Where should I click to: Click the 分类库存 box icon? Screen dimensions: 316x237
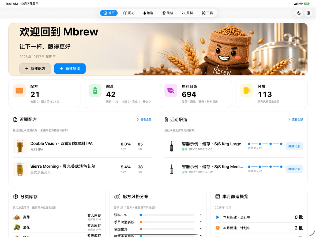click(x=16, y=197)
